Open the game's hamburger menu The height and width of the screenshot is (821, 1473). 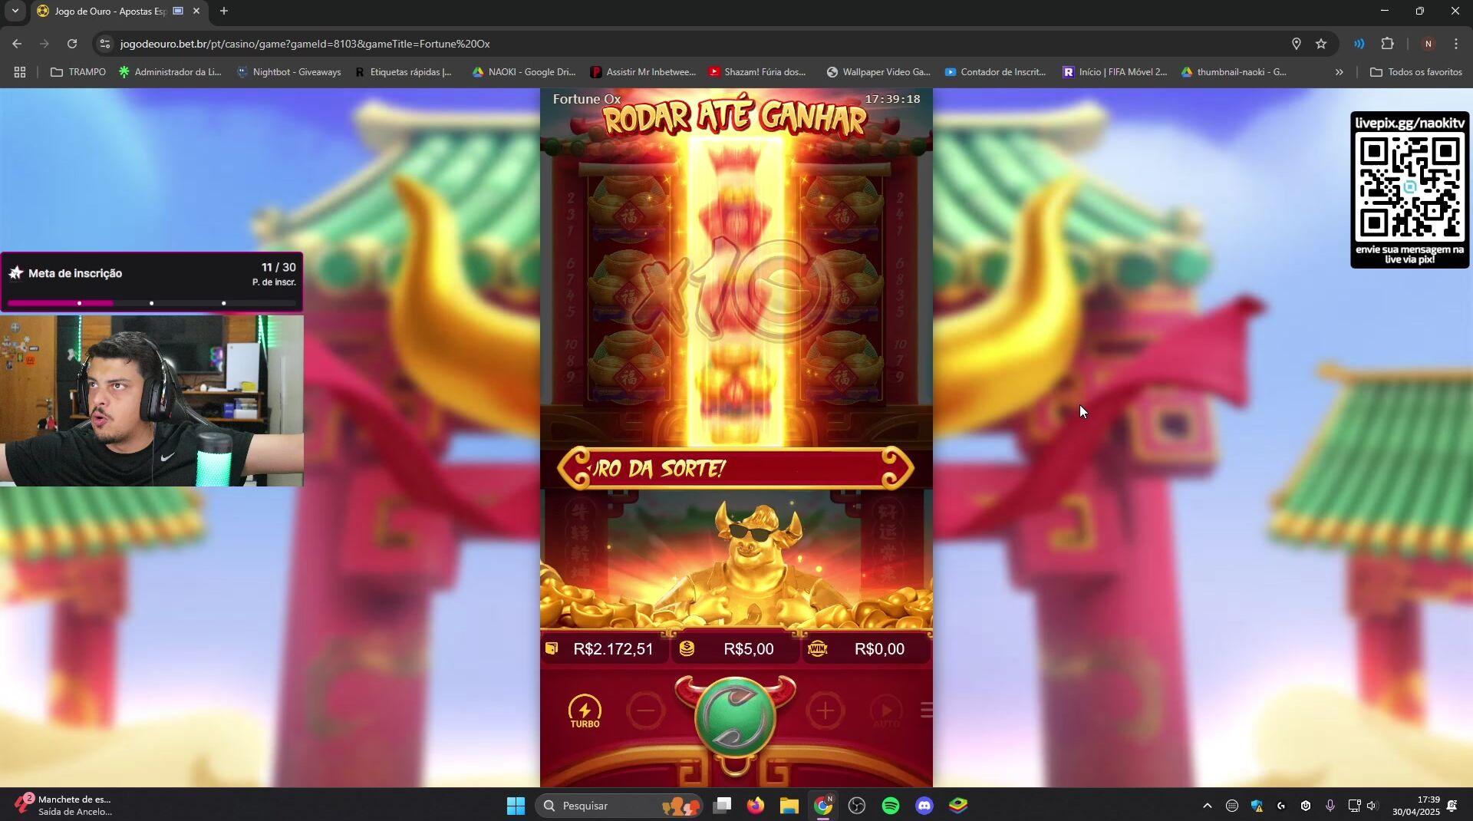(926, 711)
